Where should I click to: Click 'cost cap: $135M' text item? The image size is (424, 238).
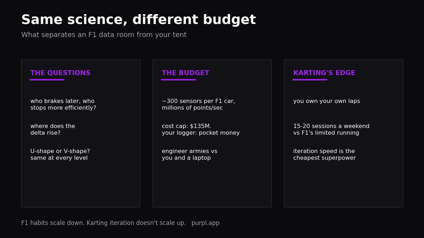click(x=201, y=130)
